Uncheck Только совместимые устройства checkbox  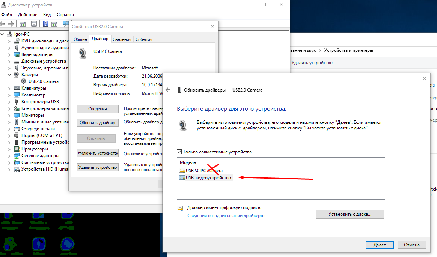point(179,152)
